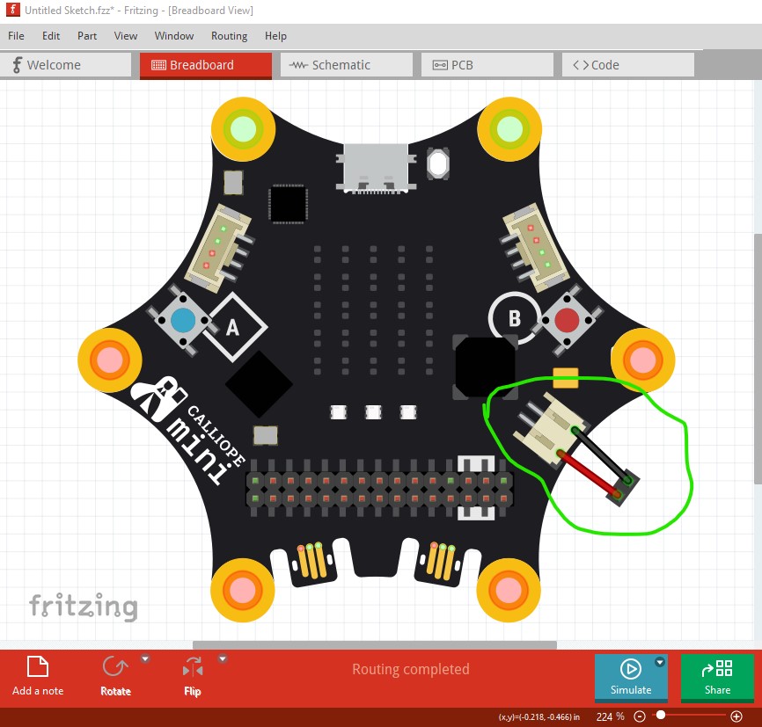Viewport: 762px width, 727px height.
Task: Click the cursor coordinates readout in status bar
Action: 539,716
